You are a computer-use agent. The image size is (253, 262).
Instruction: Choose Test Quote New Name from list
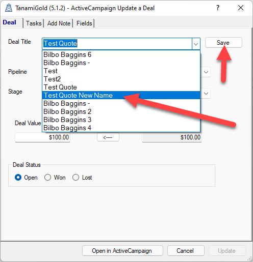click(121, 95)
